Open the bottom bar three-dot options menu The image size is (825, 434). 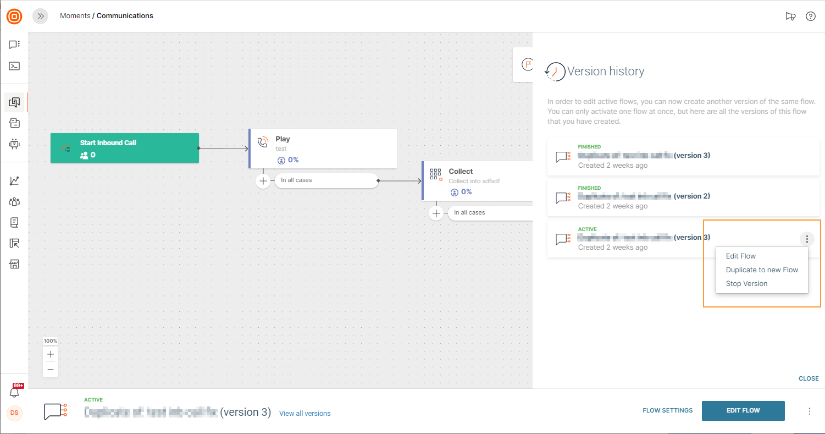click(x=809, y=411)
